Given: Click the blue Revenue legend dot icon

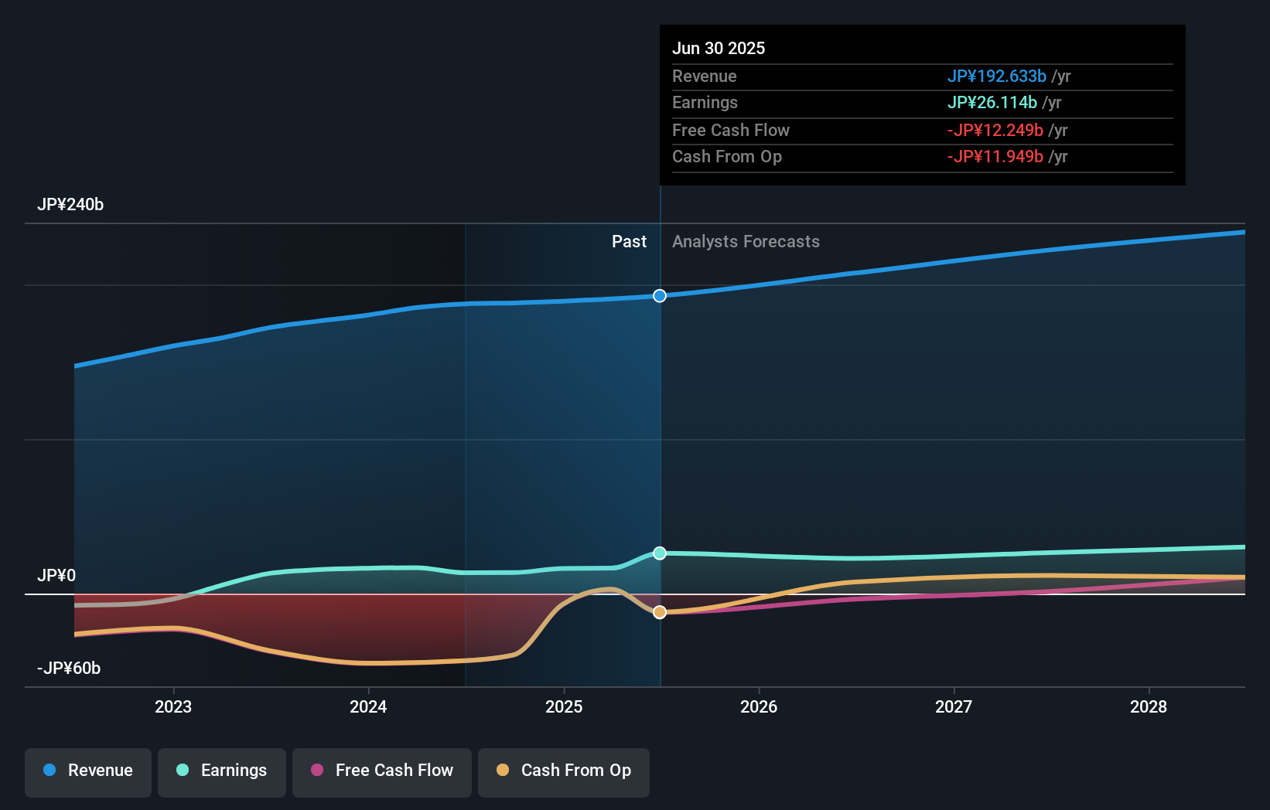Looking at the screenshot, I should [x=50, y=770].
